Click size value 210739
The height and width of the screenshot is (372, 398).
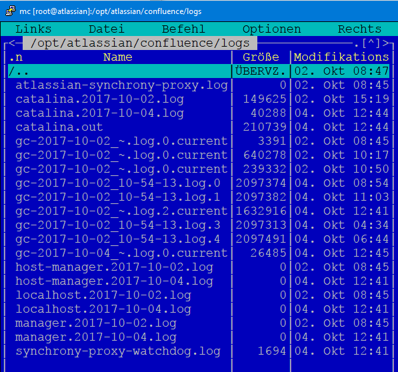[x=265, y=127]
